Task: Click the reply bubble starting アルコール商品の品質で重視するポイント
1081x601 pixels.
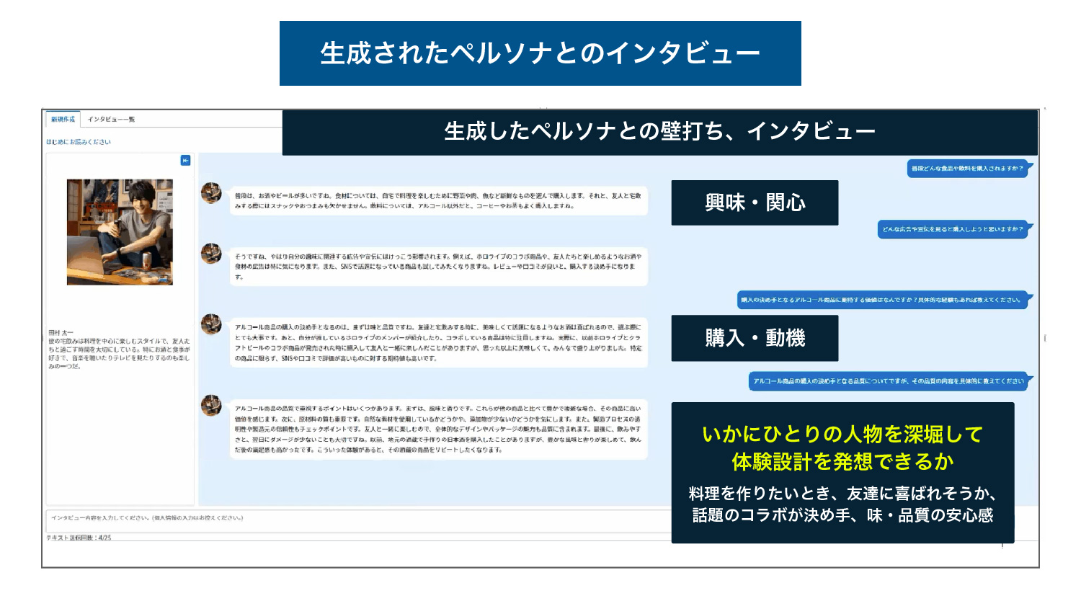Action: point(437,429)
